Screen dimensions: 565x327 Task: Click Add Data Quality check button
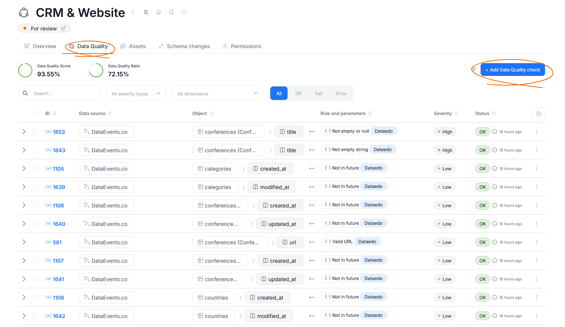(512, 70)
